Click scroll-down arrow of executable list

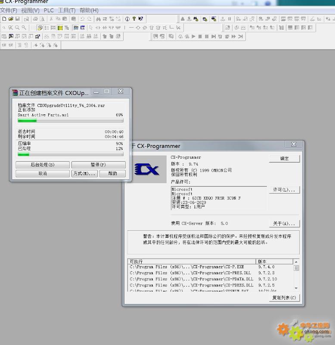coord(296,288)
